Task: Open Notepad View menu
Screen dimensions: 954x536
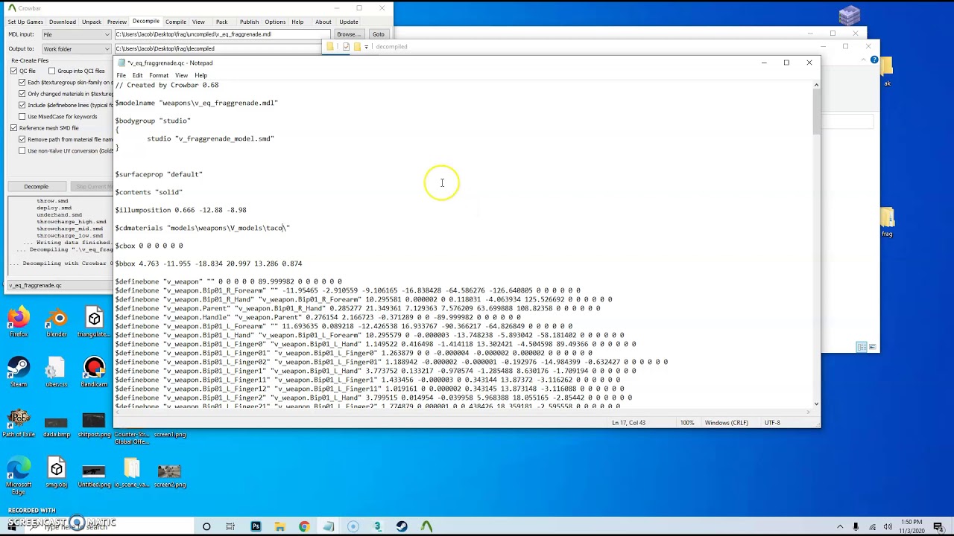Action: click(182, 75)
